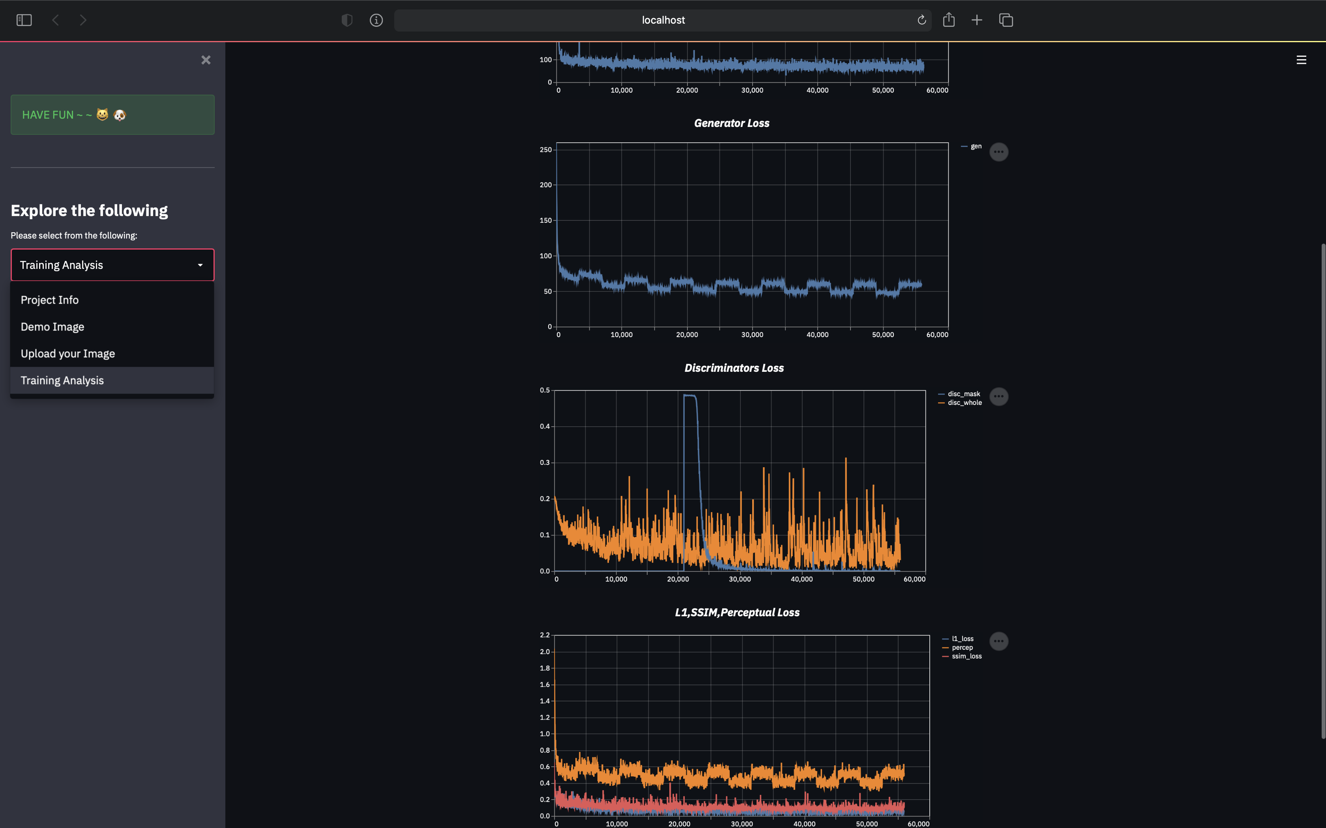Reload the localhost page
The image size is (1326, 828).
921,20
